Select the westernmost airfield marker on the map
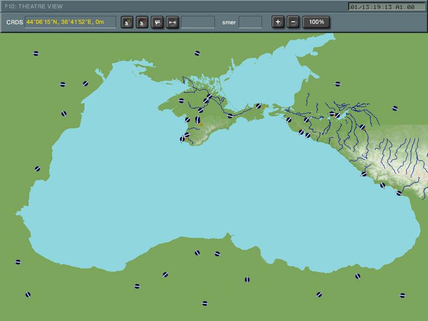Screen dimensions: 428x321 (18, 262)
